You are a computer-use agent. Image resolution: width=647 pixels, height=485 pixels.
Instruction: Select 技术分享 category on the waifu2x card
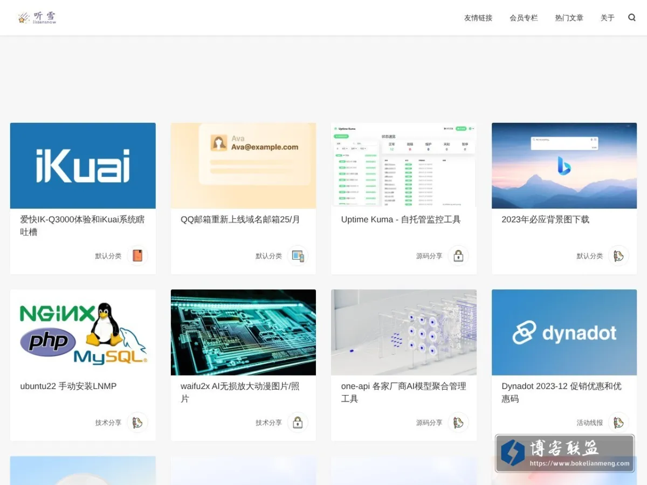(x=269, y=422)
